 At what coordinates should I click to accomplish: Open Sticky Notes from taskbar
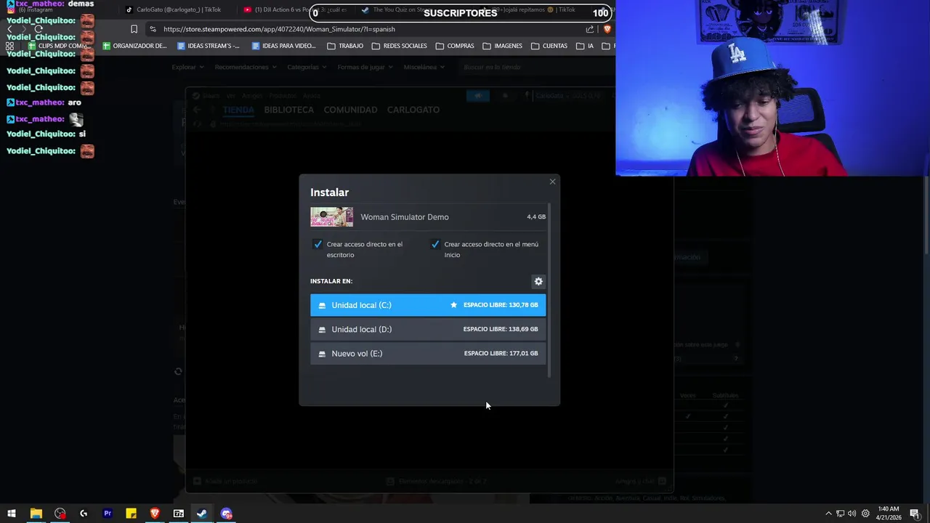tap(131, 514)
